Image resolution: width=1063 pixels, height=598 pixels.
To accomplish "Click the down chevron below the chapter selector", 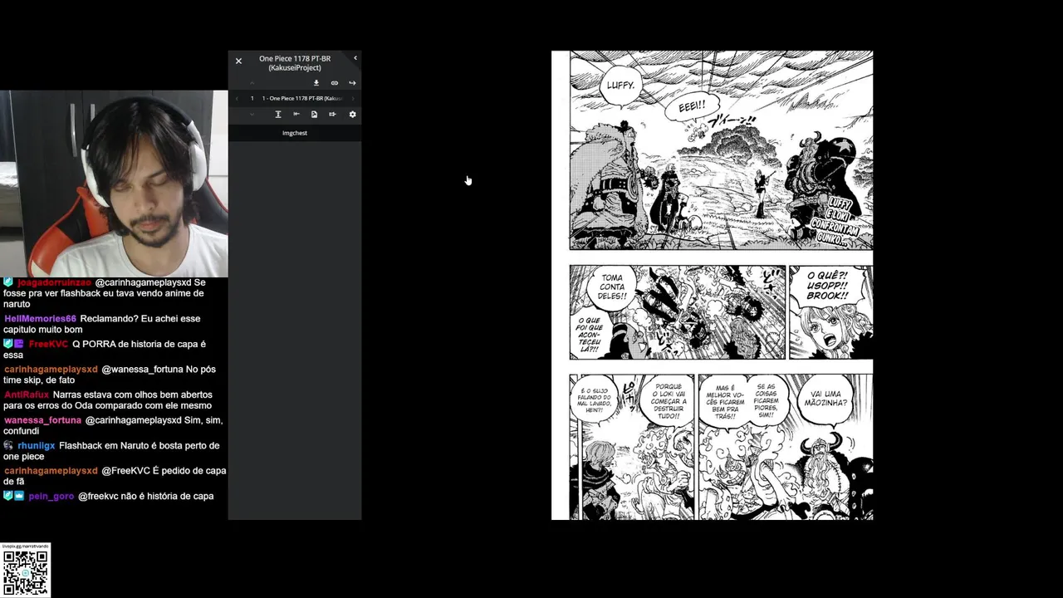I will point(252,114).
